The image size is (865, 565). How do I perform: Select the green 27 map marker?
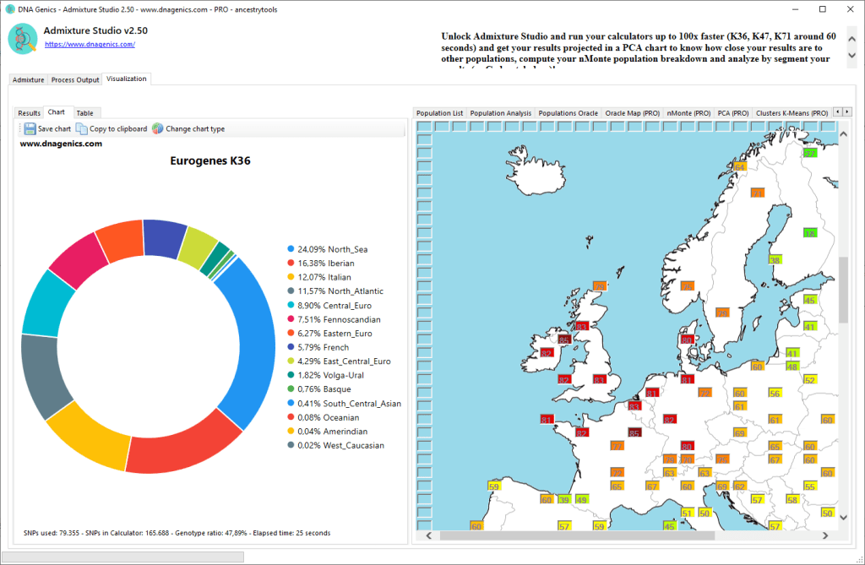(810, 153)
